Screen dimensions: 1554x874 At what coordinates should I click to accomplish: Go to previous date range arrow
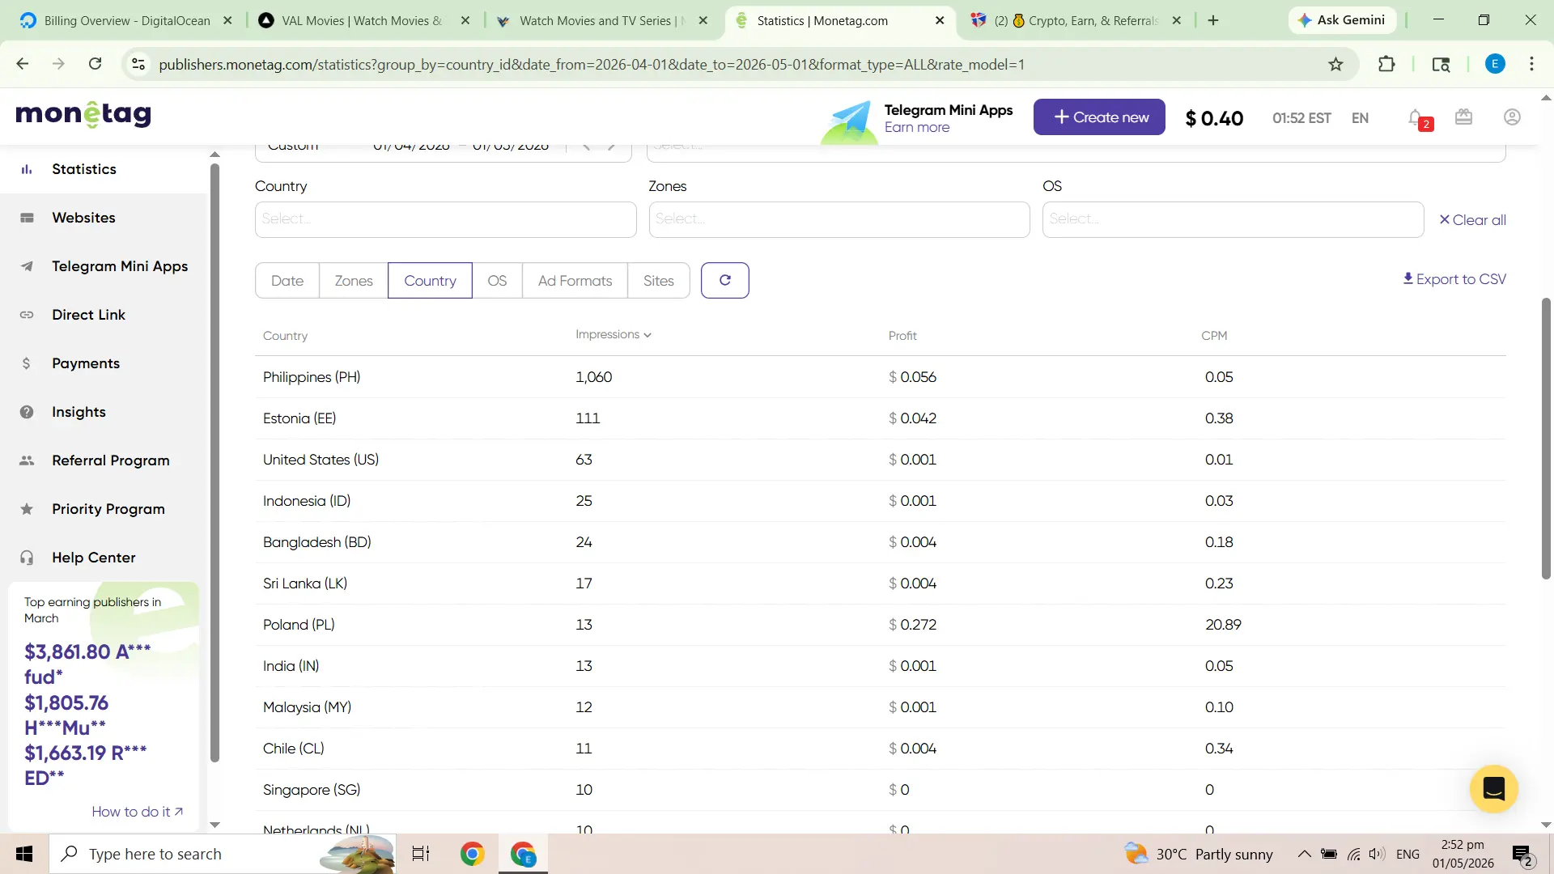[587, 146]
